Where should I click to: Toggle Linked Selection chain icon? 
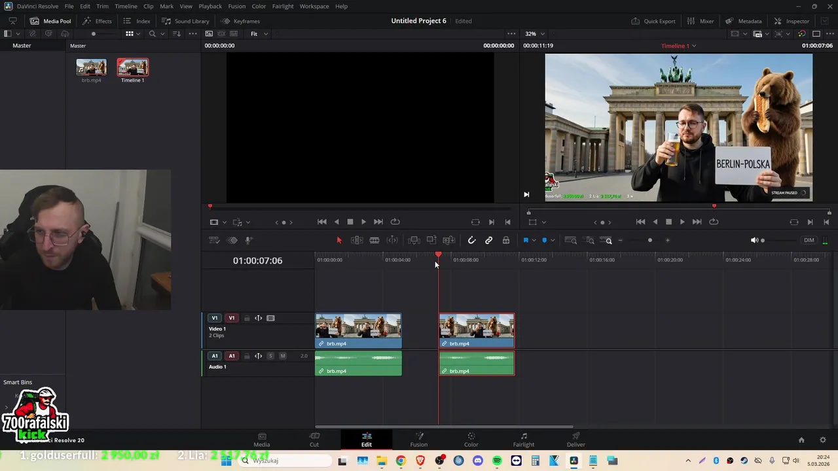488,240
